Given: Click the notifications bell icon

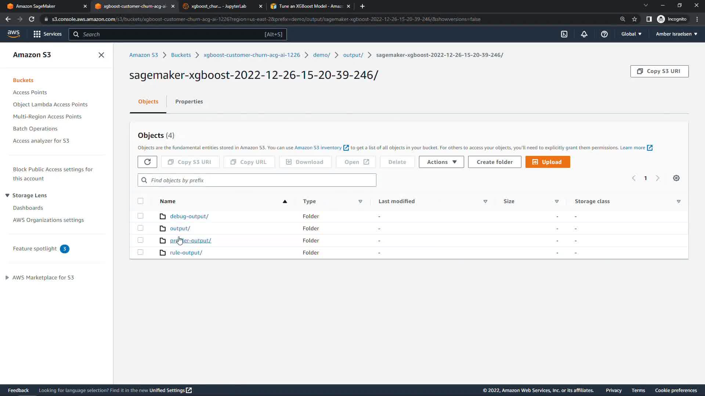Looking at the screenshot, I should coord(584,34).
